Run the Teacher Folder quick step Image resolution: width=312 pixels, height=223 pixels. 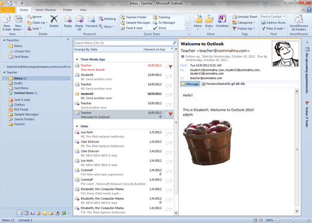click(134, 17)
